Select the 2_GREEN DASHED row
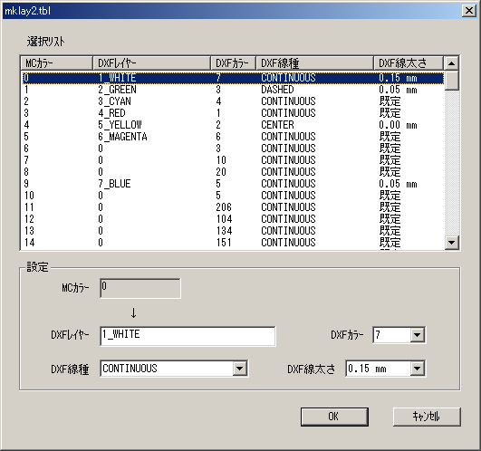The image size is (481, 451). [x=233, y=90]
